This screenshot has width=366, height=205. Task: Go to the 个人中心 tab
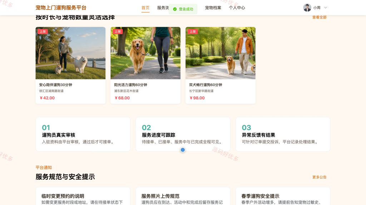237,8
